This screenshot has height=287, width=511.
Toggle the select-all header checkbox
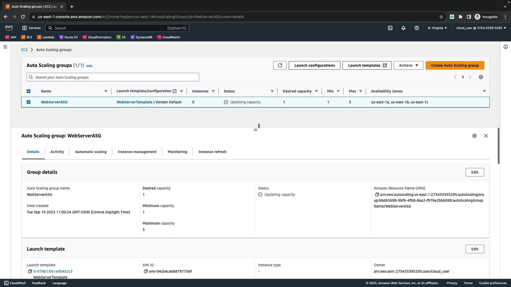(x=28, y=91)
